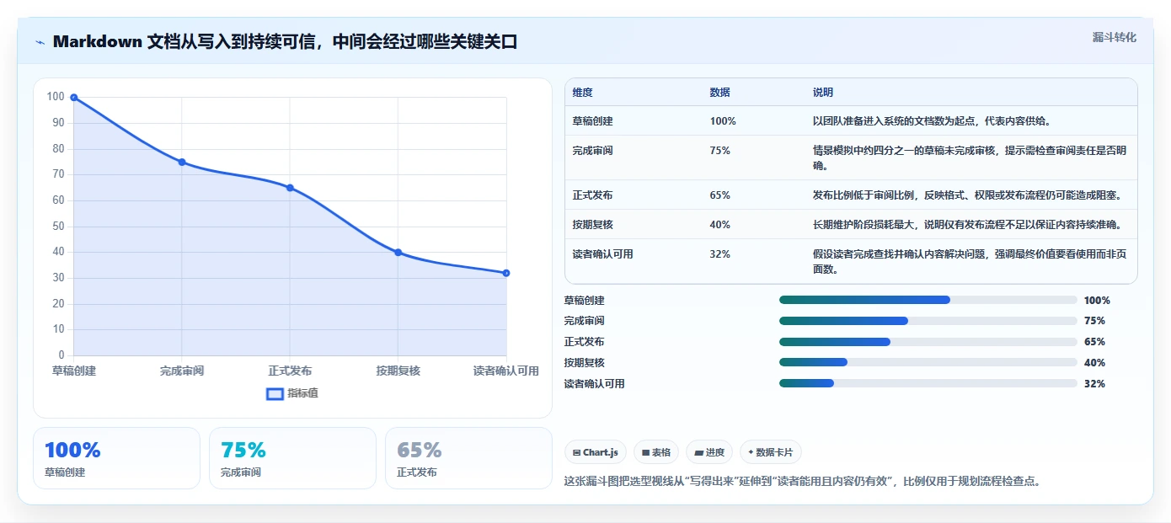The image size is (1171, 523).
Task: Open the 100% 草稿创建 stat card
Action: pos(116,458)
